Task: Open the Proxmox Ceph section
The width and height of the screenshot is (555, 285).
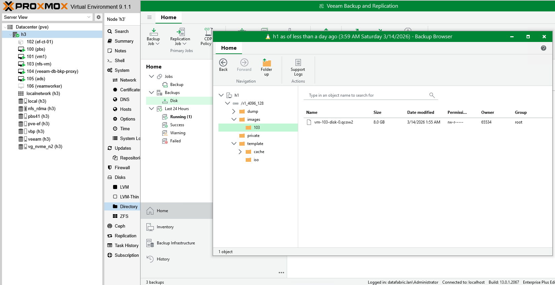Action: pos(120,226)
